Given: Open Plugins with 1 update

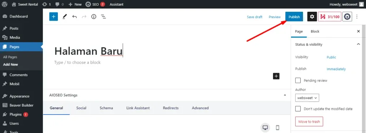Looking at the screenshot, I should 19,114.
